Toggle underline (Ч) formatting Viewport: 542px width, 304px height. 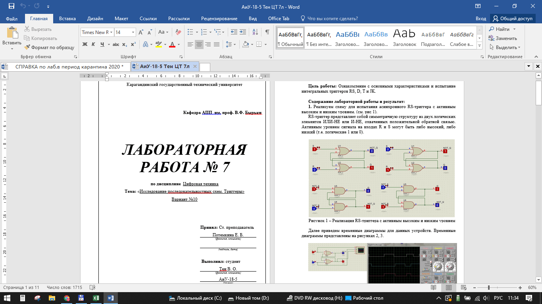(102, 44)
